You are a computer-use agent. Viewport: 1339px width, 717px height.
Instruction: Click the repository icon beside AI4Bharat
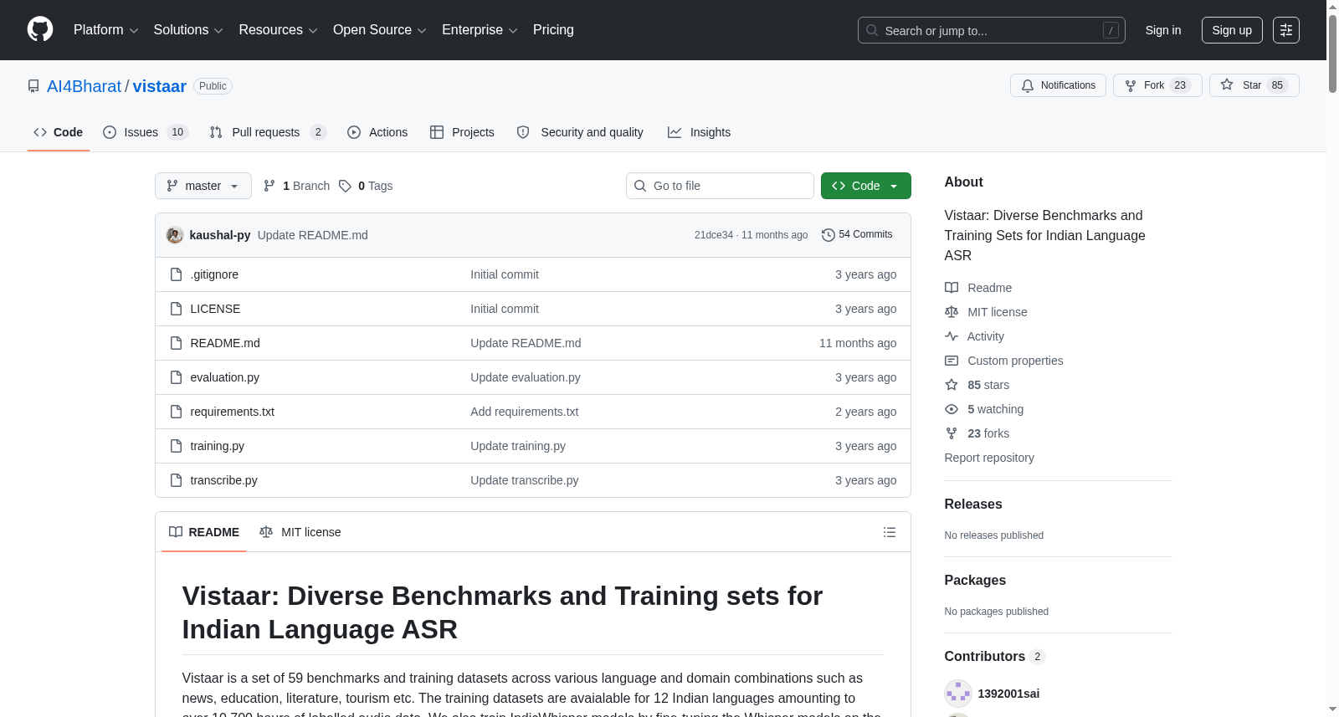coord(33,86)
